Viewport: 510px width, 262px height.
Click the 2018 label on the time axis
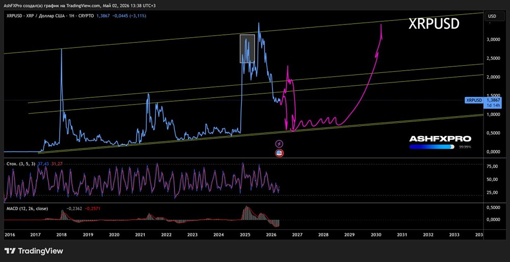[x=62, y=234]
